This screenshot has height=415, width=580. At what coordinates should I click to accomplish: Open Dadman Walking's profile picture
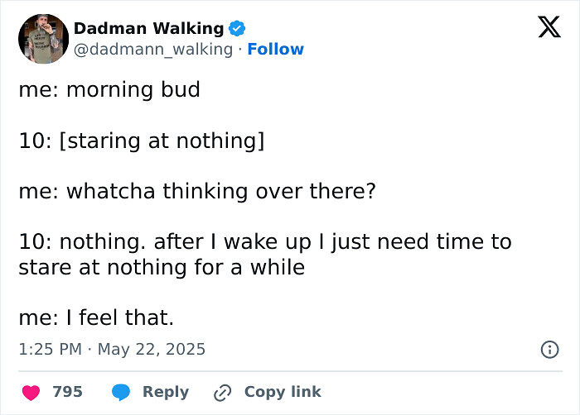click(42, 38)
